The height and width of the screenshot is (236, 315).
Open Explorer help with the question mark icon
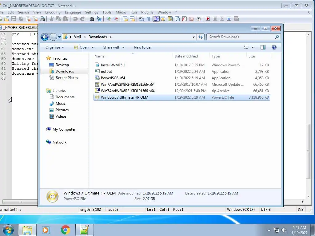[x=274, y=47]
